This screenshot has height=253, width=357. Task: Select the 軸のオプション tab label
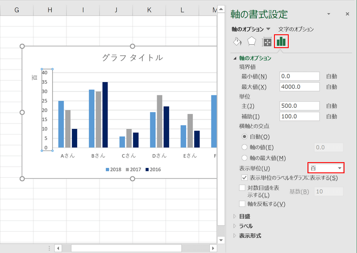(x=248, y=29)
